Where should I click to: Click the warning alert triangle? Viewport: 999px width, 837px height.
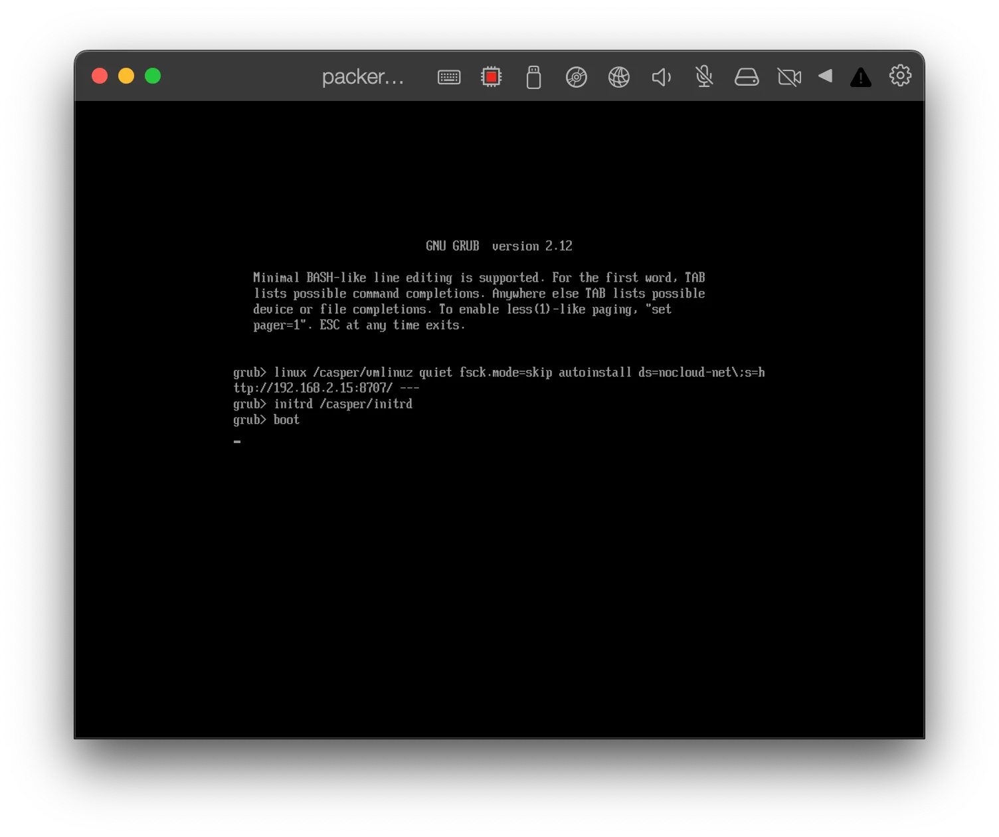click(860, 77)
